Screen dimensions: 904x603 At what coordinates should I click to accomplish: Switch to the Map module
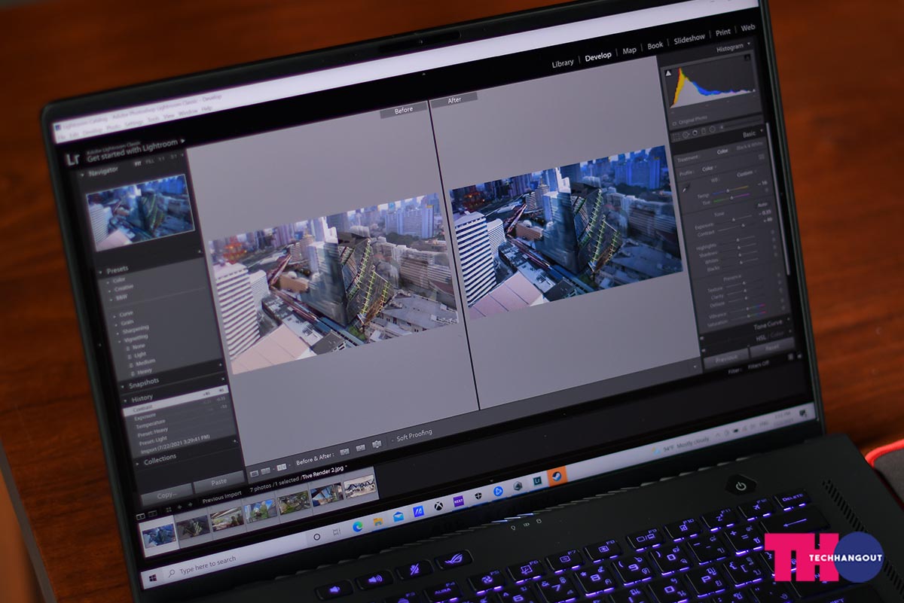[629, 50]
